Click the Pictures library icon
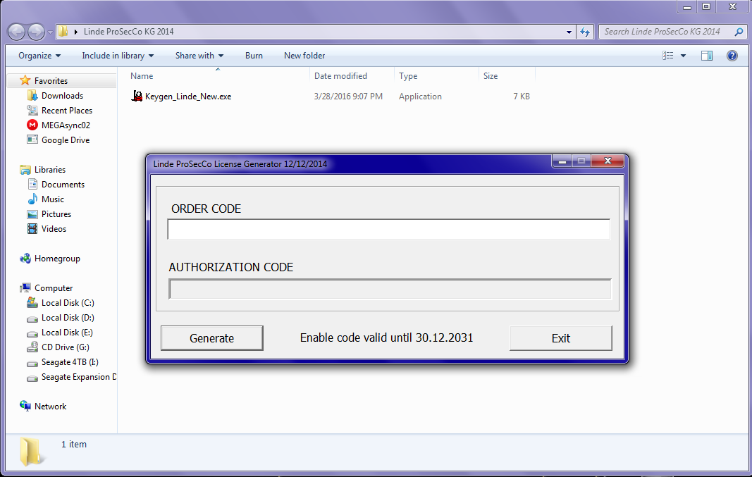This screenshot has width=752, height=477. [x=32, y=213]
